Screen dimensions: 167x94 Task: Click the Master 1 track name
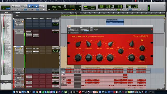tap(19, 30)
